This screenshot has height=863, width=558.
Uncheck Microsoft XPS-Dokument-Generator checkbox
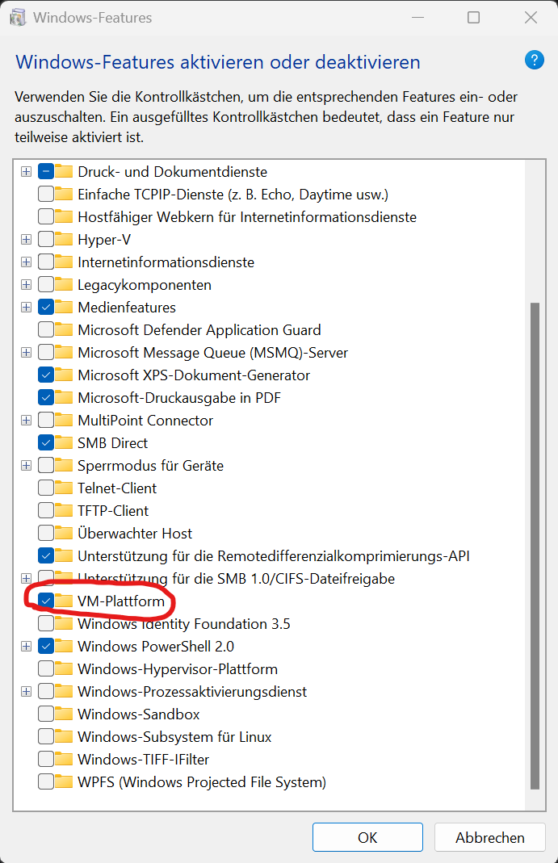46,375
